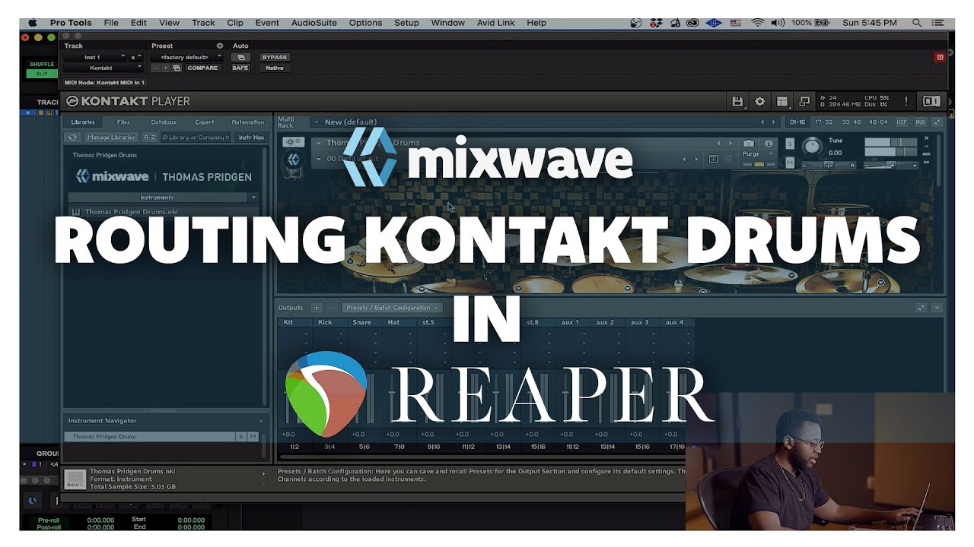The image size is (974, 547).
Task: Click the mixwave instrument logo icon in rack
Action: pyautogui.click(x=294, y=159)
